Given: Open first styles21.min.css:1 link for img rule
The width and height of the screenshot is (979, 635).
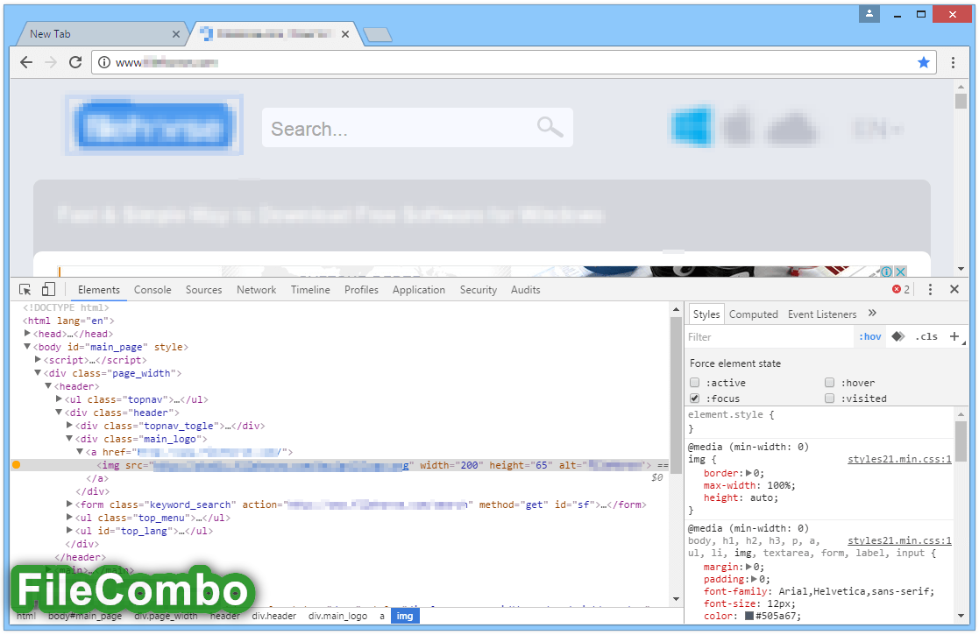Looking at the screenshot, I should tap(899, 459).
